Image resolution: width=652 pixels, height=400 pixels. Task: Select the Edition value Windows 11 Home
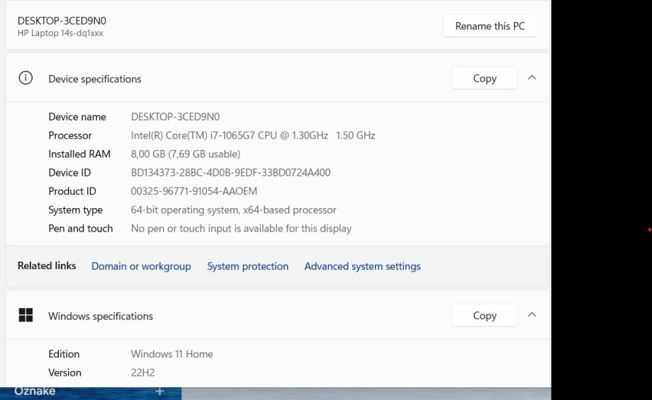tap(172, 354)
